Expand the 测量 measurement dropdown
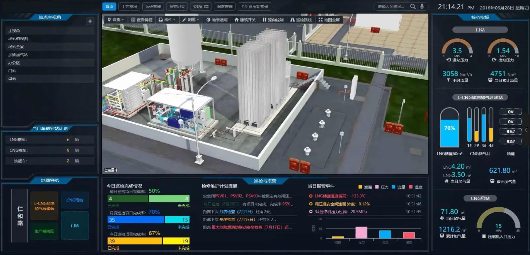This screenshot has height=255, width=530. (190, 20)
